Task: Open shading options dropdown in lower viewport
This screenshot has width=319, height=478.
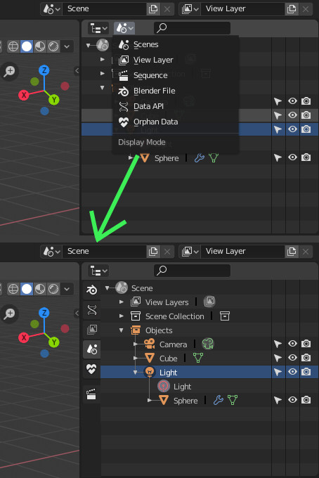Action: click(67, 289)
